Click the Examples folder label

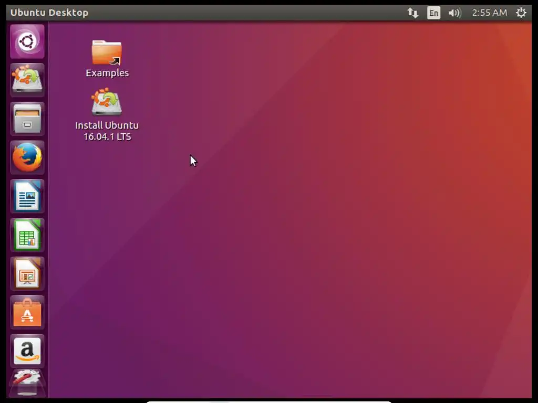tap(107, 73)
